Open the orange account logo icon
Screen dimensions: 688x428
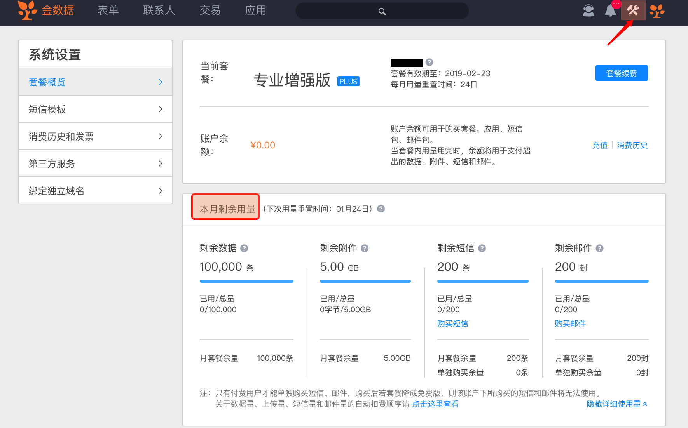pos(657,11)
